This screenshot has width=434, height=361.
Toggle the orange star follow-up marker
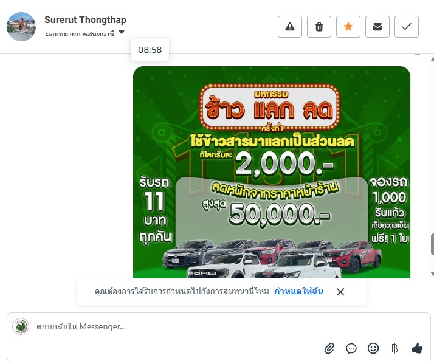[x=348, y=27]
